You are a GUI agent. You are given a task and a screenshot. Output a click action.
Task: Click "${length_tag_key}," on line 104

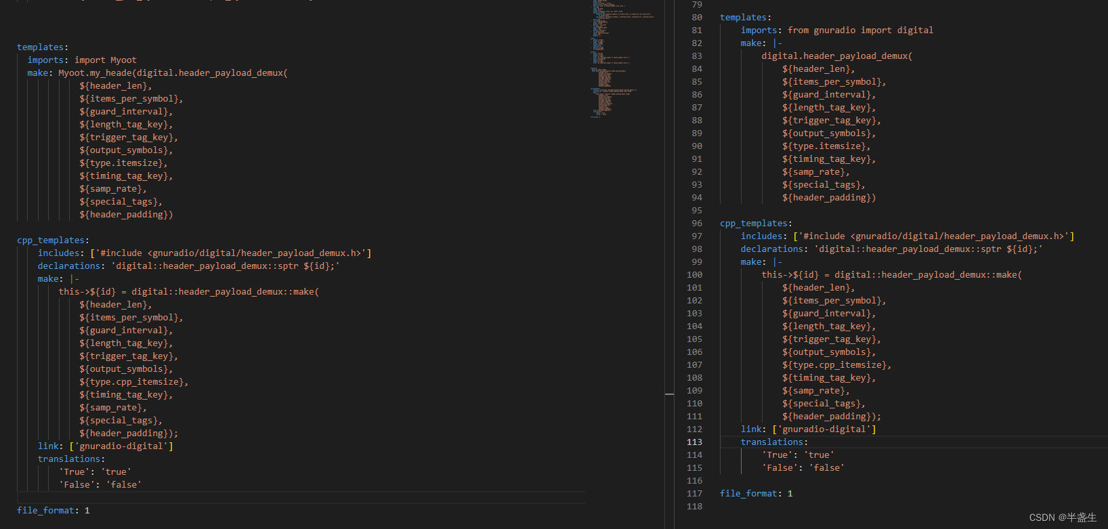829,326
